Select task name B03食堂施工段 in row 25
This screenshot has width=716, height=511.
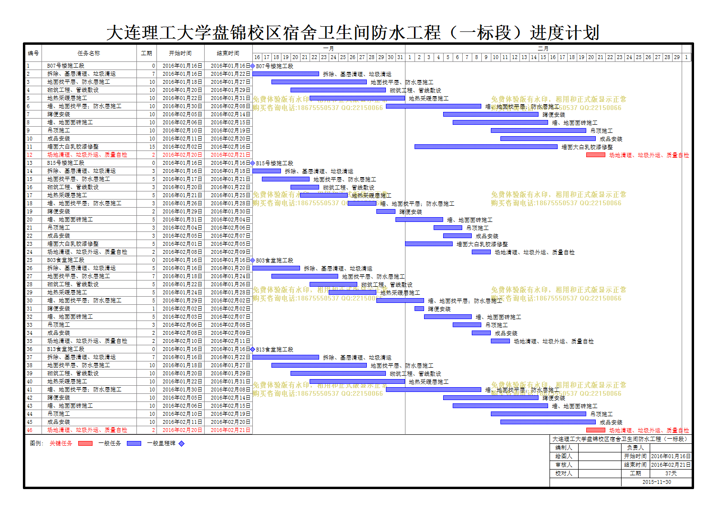(66, 260)
